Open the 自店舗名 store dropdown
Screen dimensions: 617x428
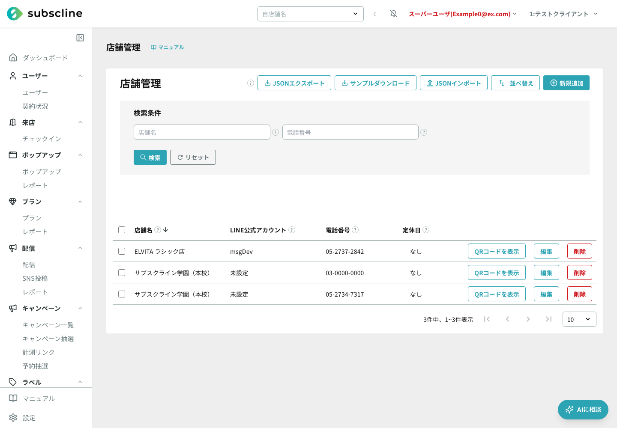311,14
